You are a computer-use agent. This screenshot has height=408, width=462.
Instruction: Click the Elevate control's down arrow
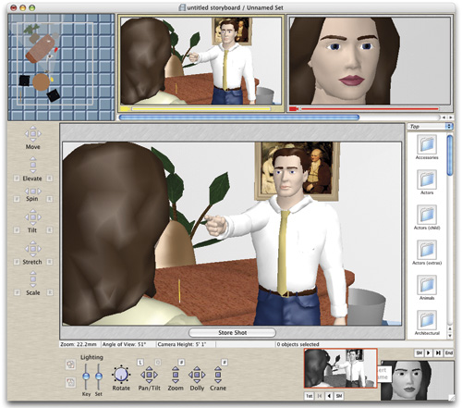click(x=33, y=171)
